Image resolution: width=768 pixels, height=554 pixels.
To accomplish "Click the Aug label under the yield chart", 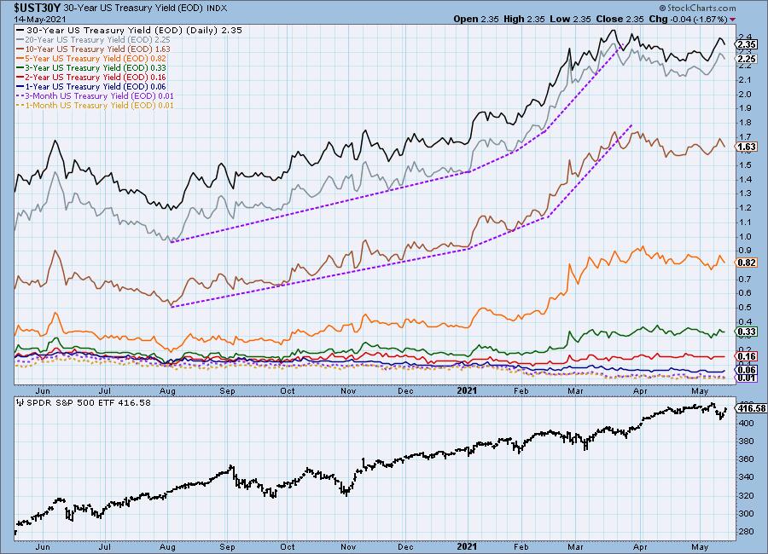I will [167, 391].
